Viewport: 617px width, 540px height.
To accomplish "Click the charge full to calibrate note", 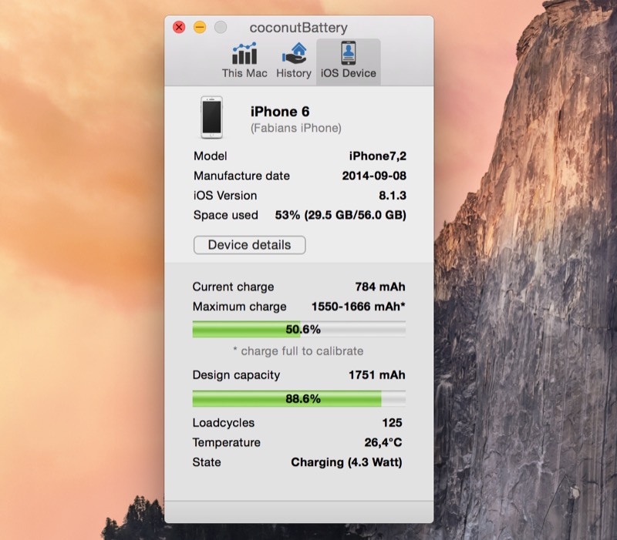I will pos(298,351).
